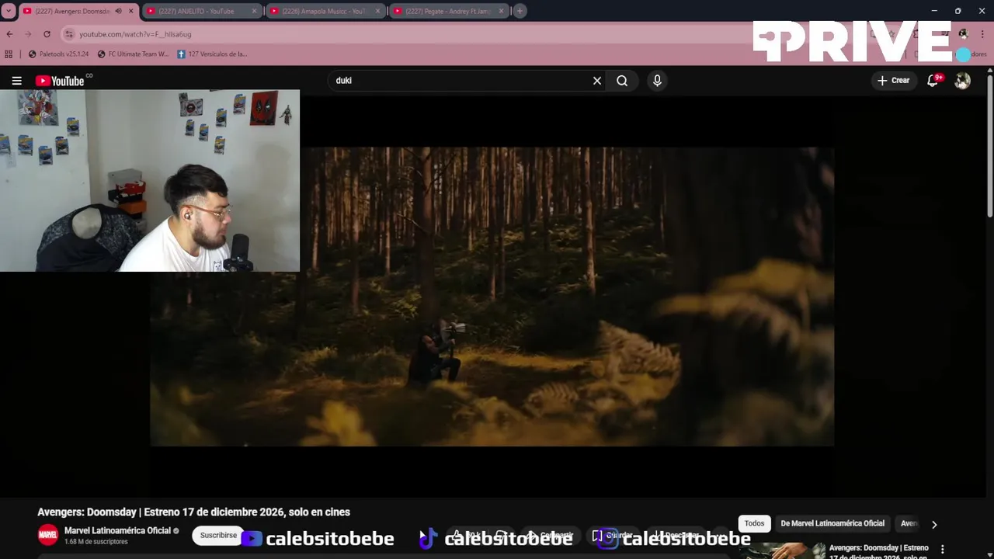Open the YouTube notifications bell
This screenshot has width=994, height=559.
click(933, 81)
